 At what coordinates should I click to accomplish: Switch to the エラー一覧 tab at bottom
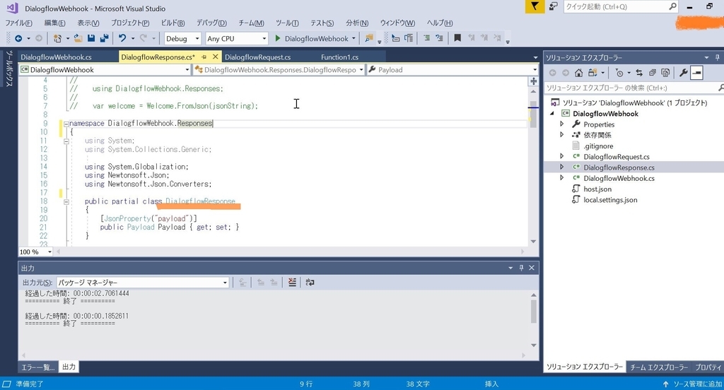coord(38,367)
